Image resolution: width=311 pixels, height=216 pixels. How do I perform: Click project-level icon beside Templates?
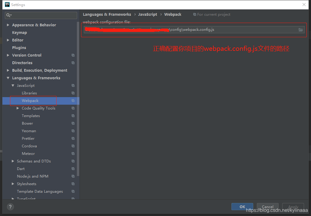coord(73,116)
